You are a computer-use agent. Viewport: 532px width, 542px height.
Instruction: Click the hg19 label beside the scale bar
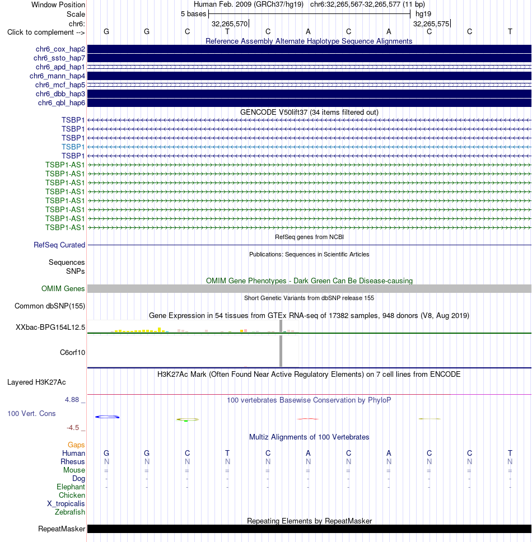coord(423,14)
